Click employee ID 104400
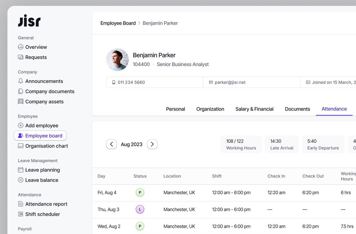 coord(141,64)
